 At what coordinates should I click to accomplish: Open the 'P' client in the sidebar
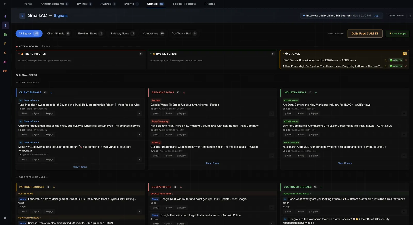pos(5,44)
